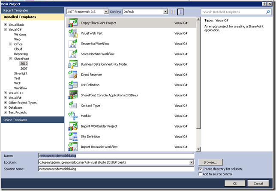276x191 pixels.
Task: Expand Other Project Types node
Action: 5,103
